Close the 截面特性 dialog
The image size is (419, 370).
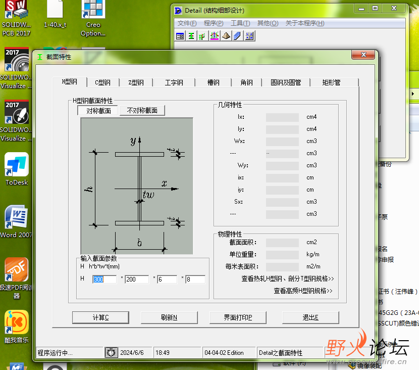pyautogui.click(x=363, y=55)
